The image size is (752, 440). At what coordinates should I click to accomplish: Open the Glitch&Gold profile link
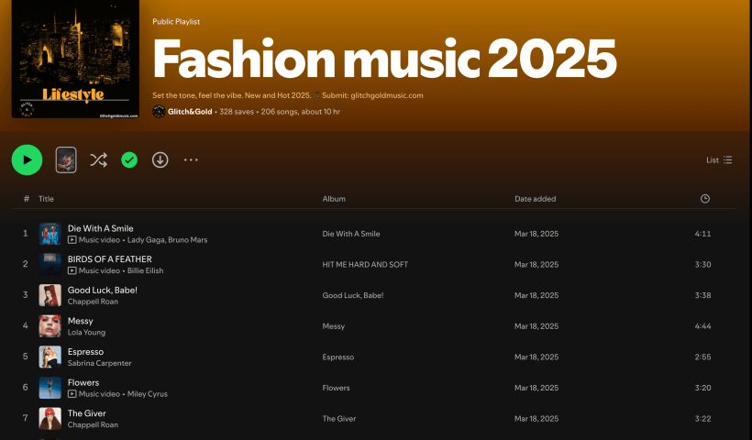190,111
